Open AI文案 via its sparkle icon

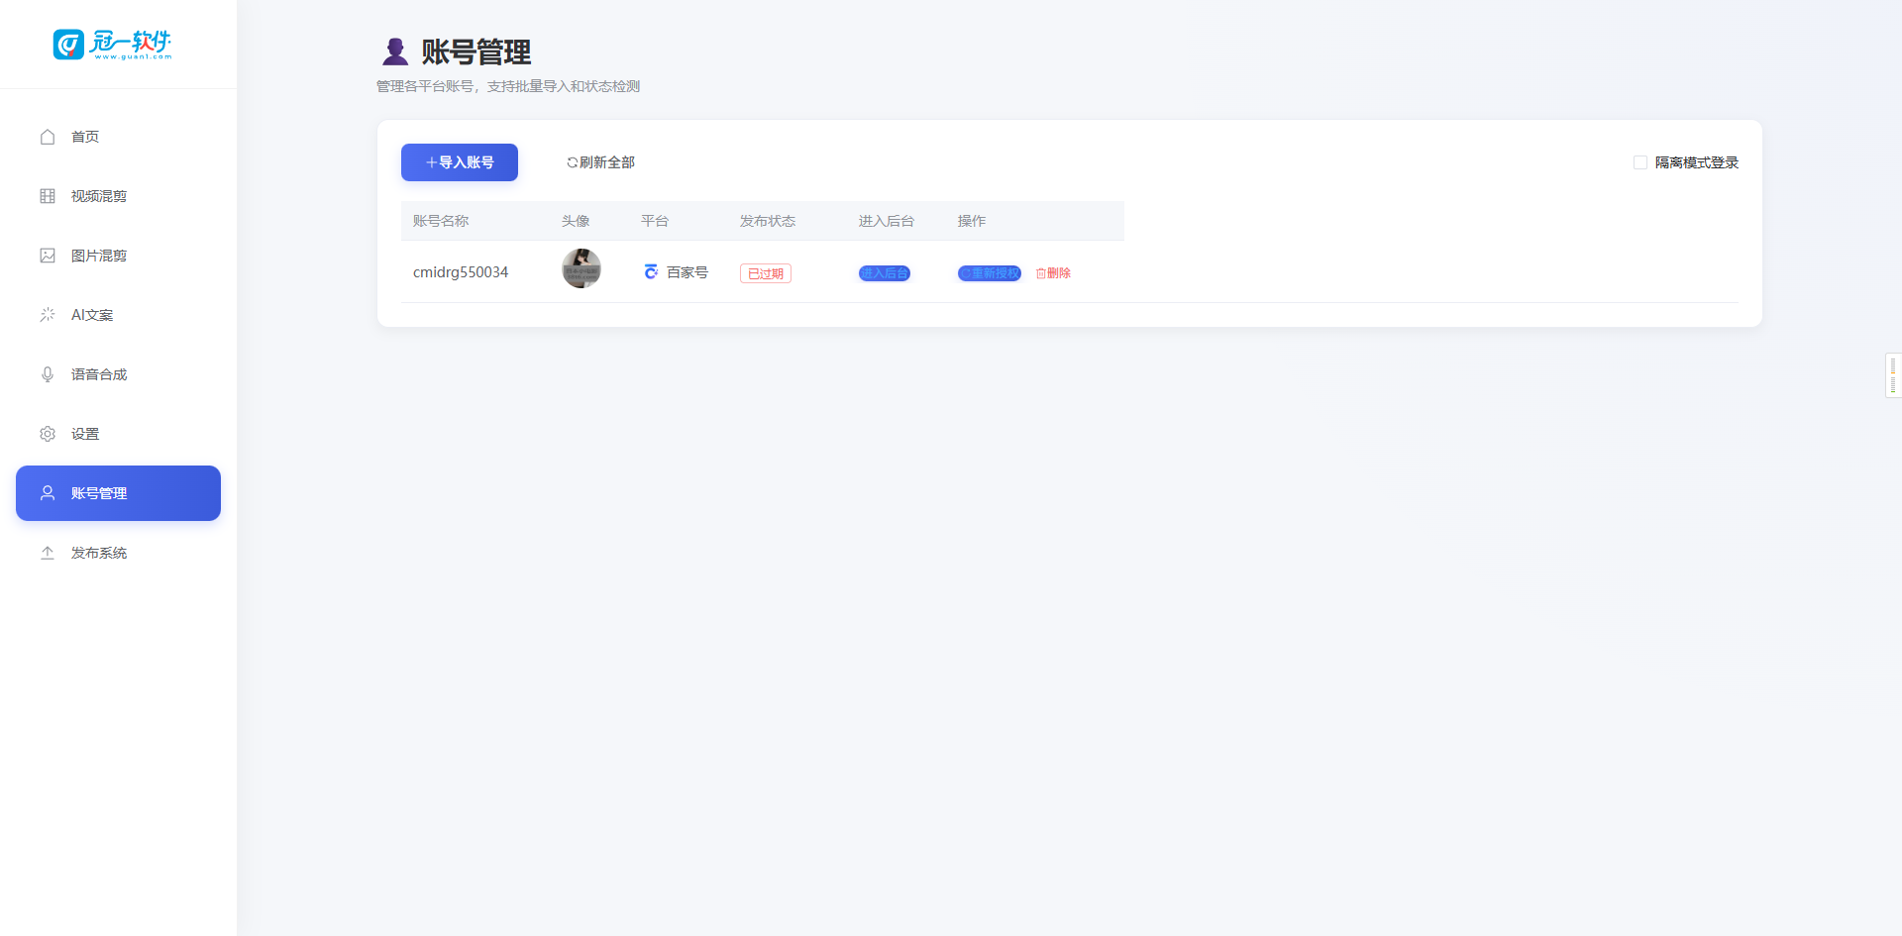click(x=47, y=314)
